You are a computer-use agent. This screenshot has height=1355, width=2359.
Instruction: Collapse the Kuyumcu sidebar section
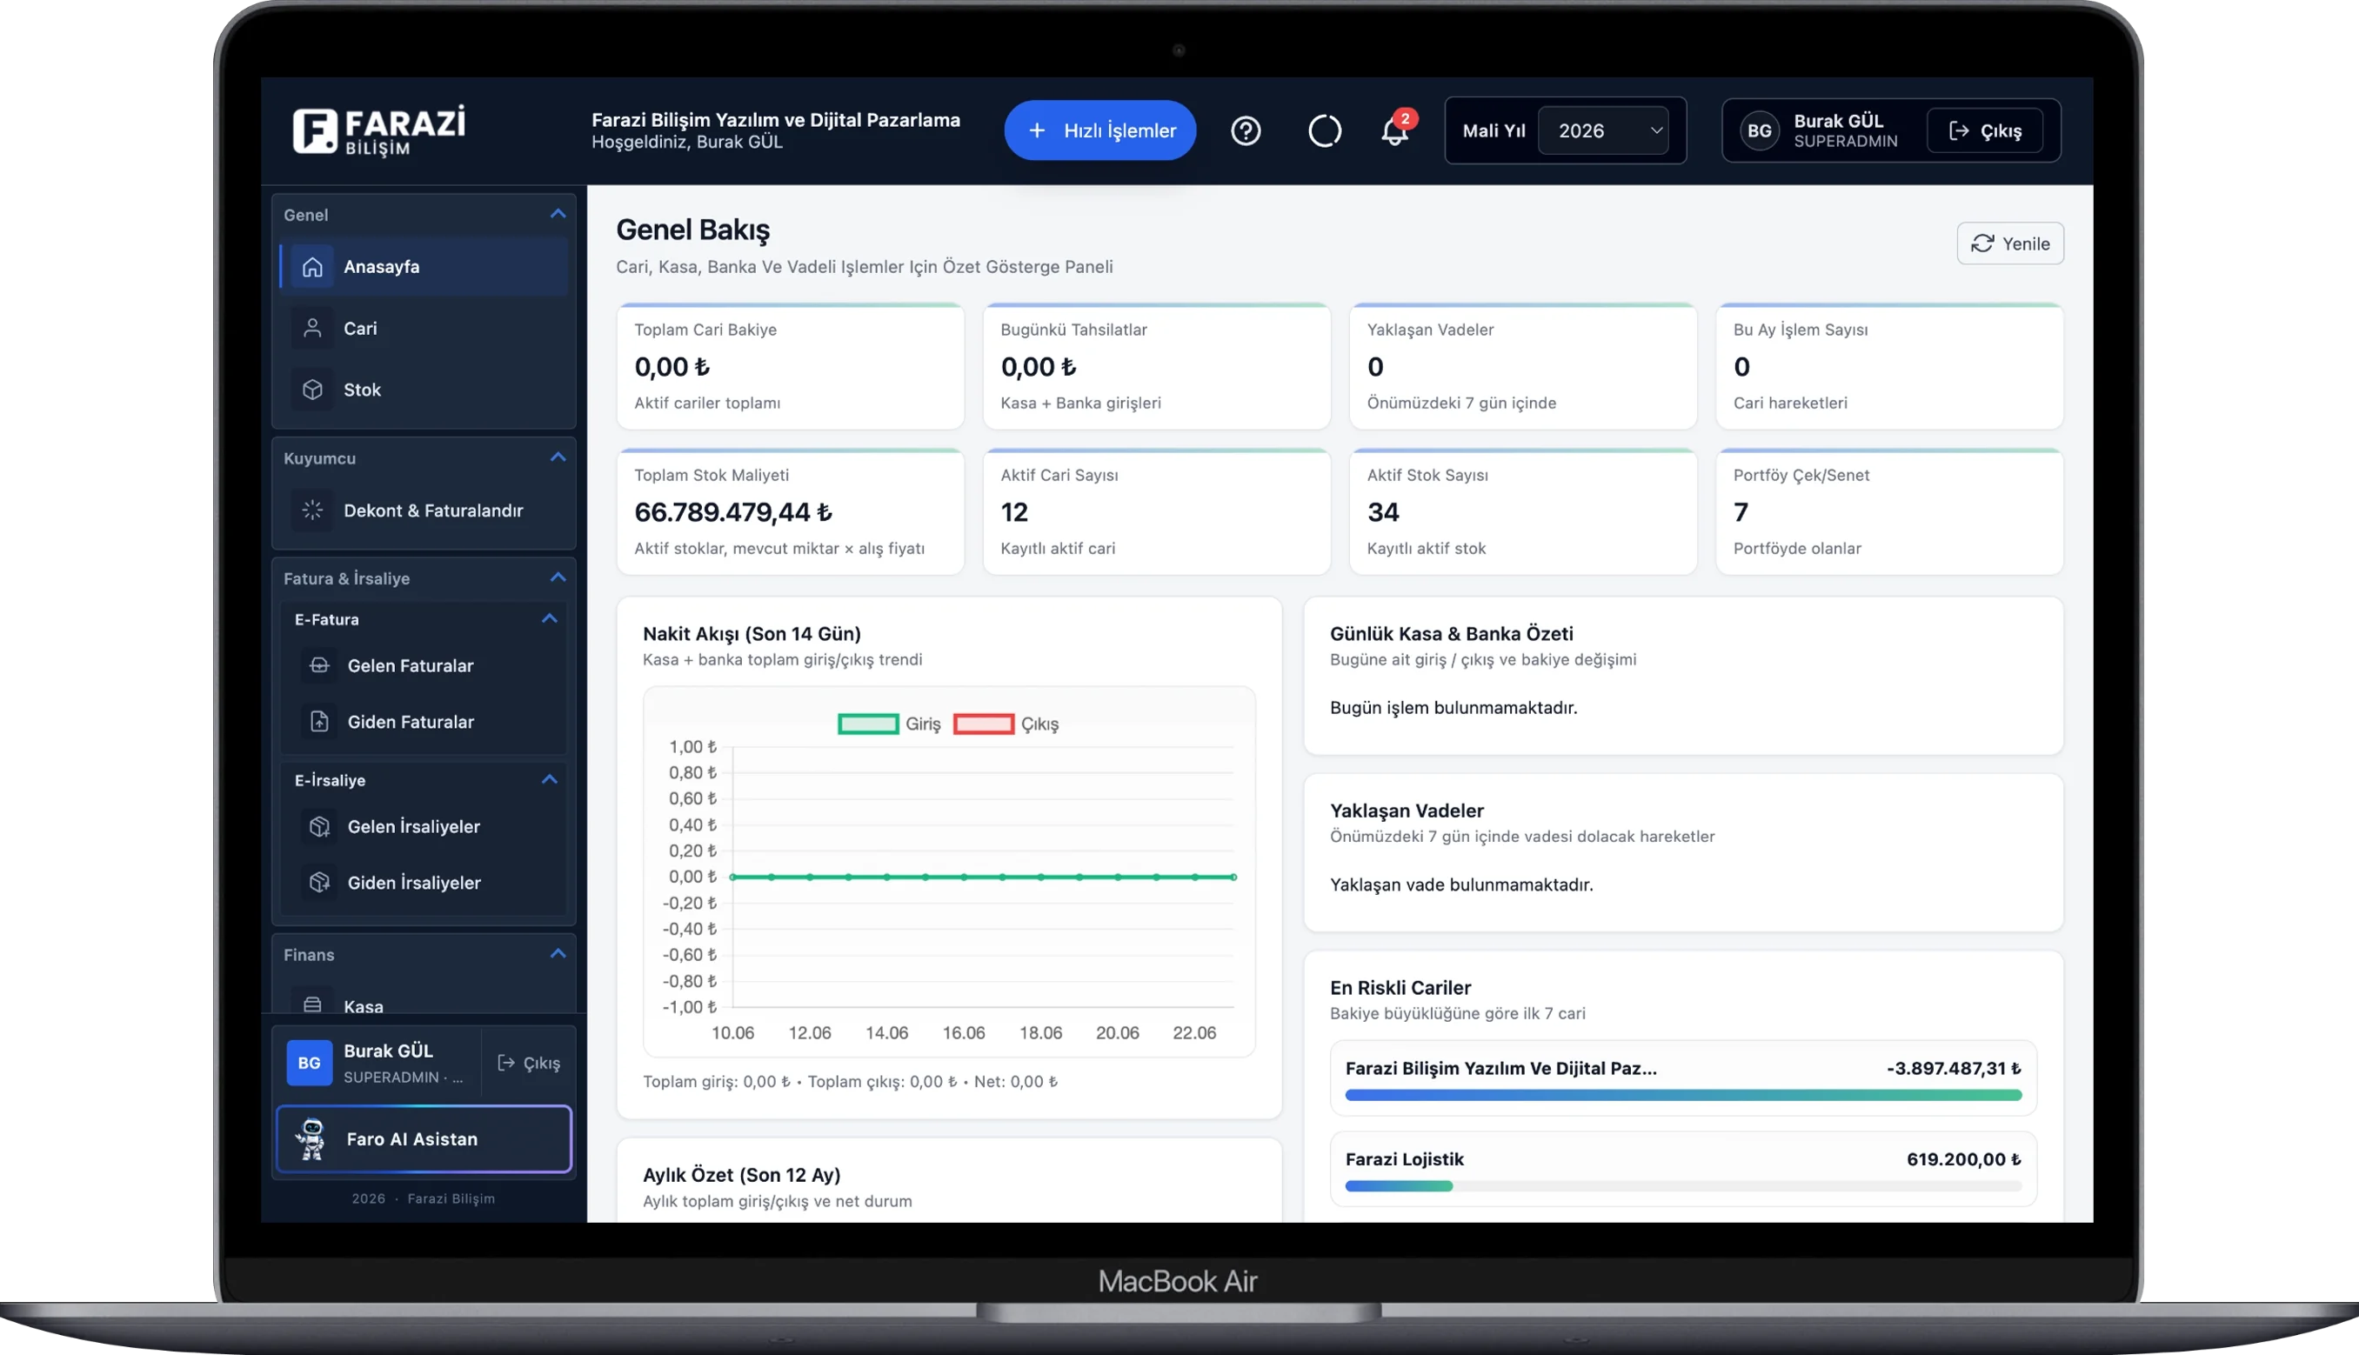pos(558,457)
